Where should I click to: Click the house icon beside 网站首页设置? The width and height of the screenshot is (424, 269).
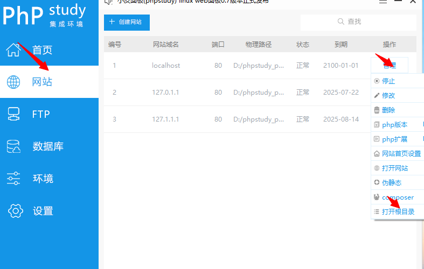click(377, 154)
